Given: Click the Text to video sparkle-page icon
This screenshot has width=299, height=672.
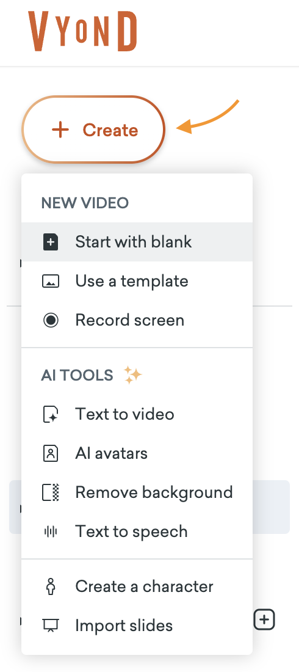Looking at the screenshot, I should coord(51,414).
